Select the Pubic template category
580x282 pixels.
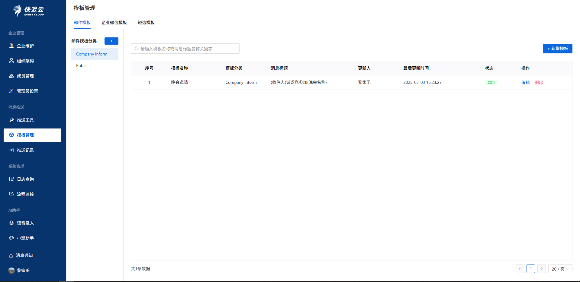point(81,65)
